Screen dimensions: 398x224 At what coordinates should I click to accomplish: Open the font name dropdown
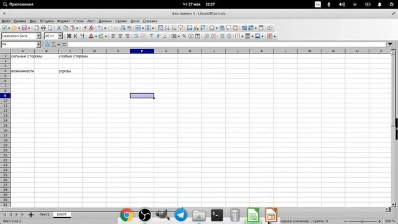(x=39, y=36)
